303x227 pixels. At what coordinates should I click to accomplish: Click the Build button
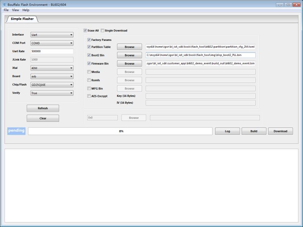click(254, 131)
